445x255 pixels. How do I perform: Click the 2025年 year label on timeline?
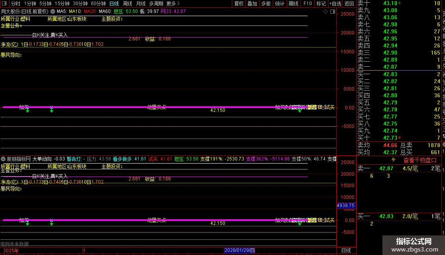click(11, 250)
